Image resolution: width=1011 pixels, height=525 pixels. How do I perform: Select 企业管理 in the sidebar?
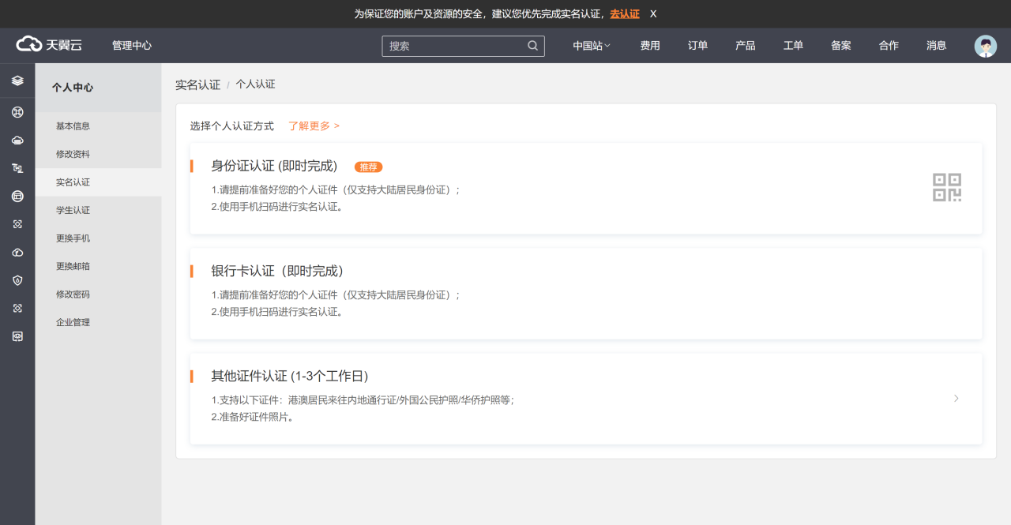coord(98,322)
